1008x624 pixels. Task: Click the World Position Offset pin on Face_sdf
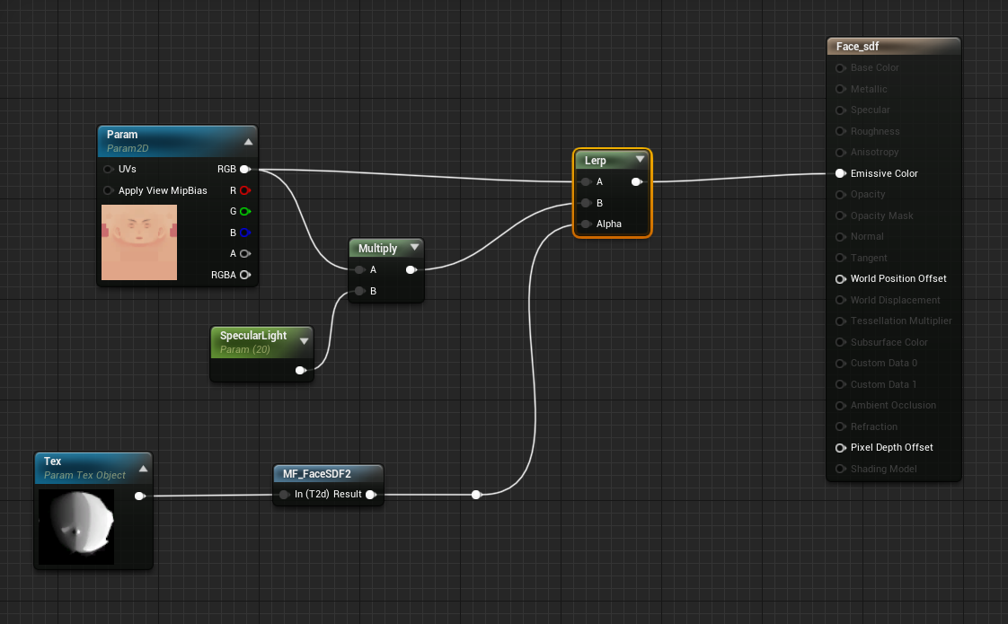tap(839, 278)
